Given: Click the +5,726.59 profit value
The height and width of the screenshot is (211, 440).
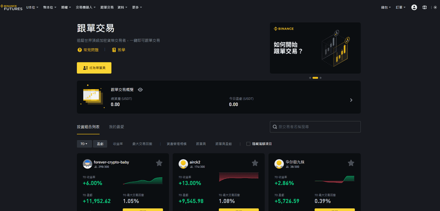Looking at the screenshot, I should pyautogui.click(x=287, y=201).
